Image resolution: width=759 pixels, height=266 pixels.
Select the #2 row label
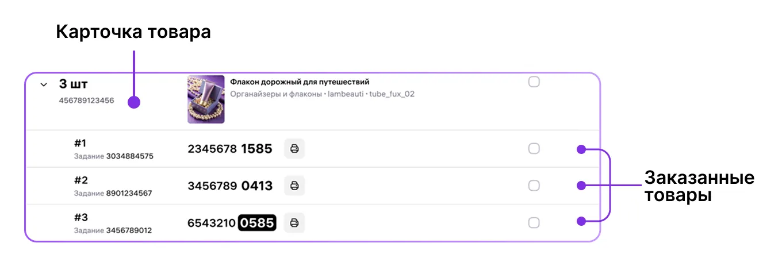80,180
